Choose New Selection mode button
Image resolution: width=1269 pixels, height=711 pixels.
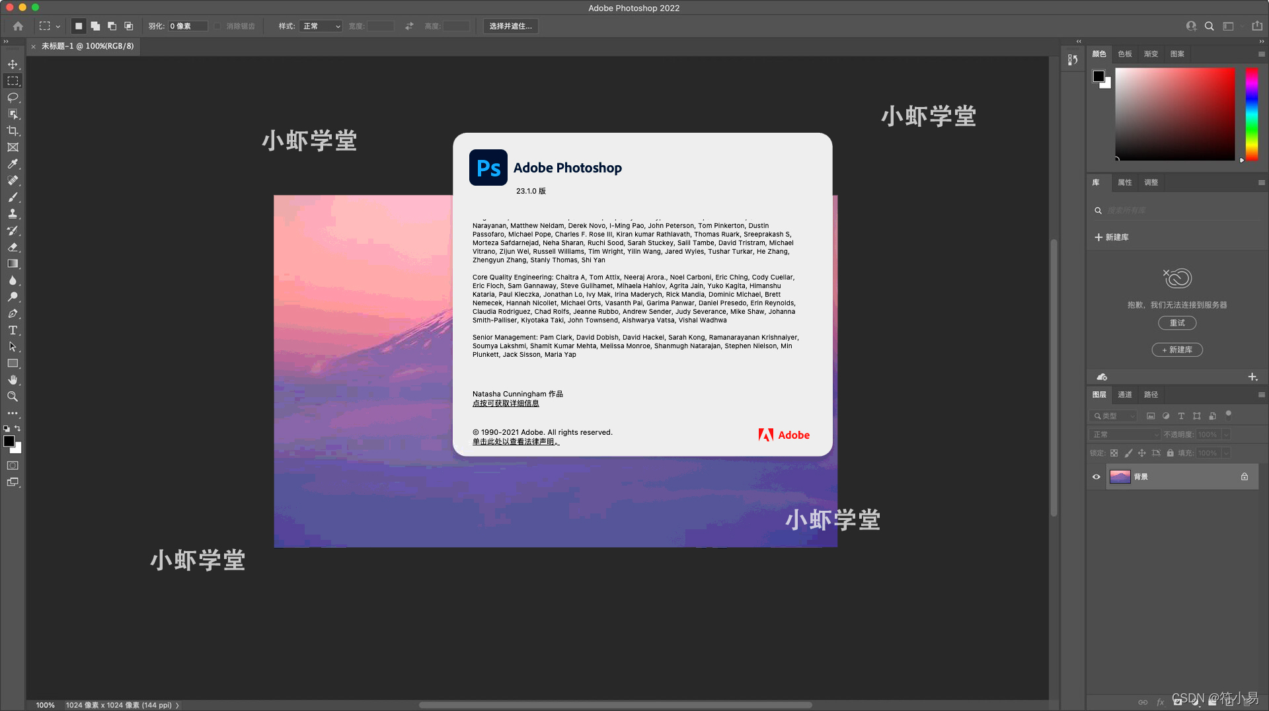pyautogui.click(x=79, y=26)
